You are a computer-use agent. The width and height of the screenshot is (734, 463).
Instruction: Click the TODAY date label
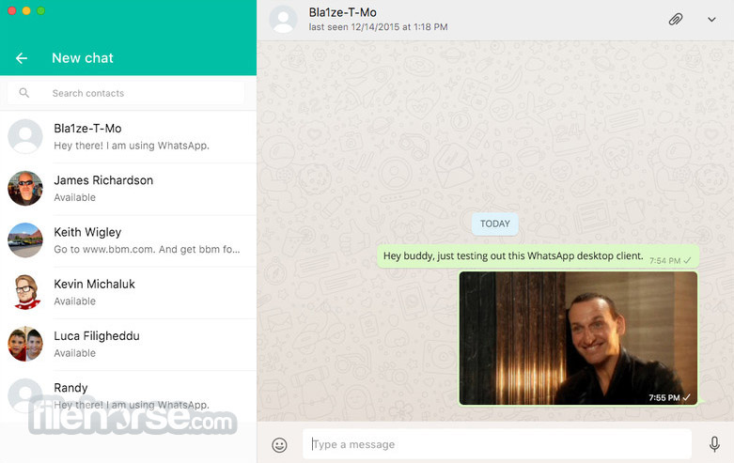click(494, 224)
